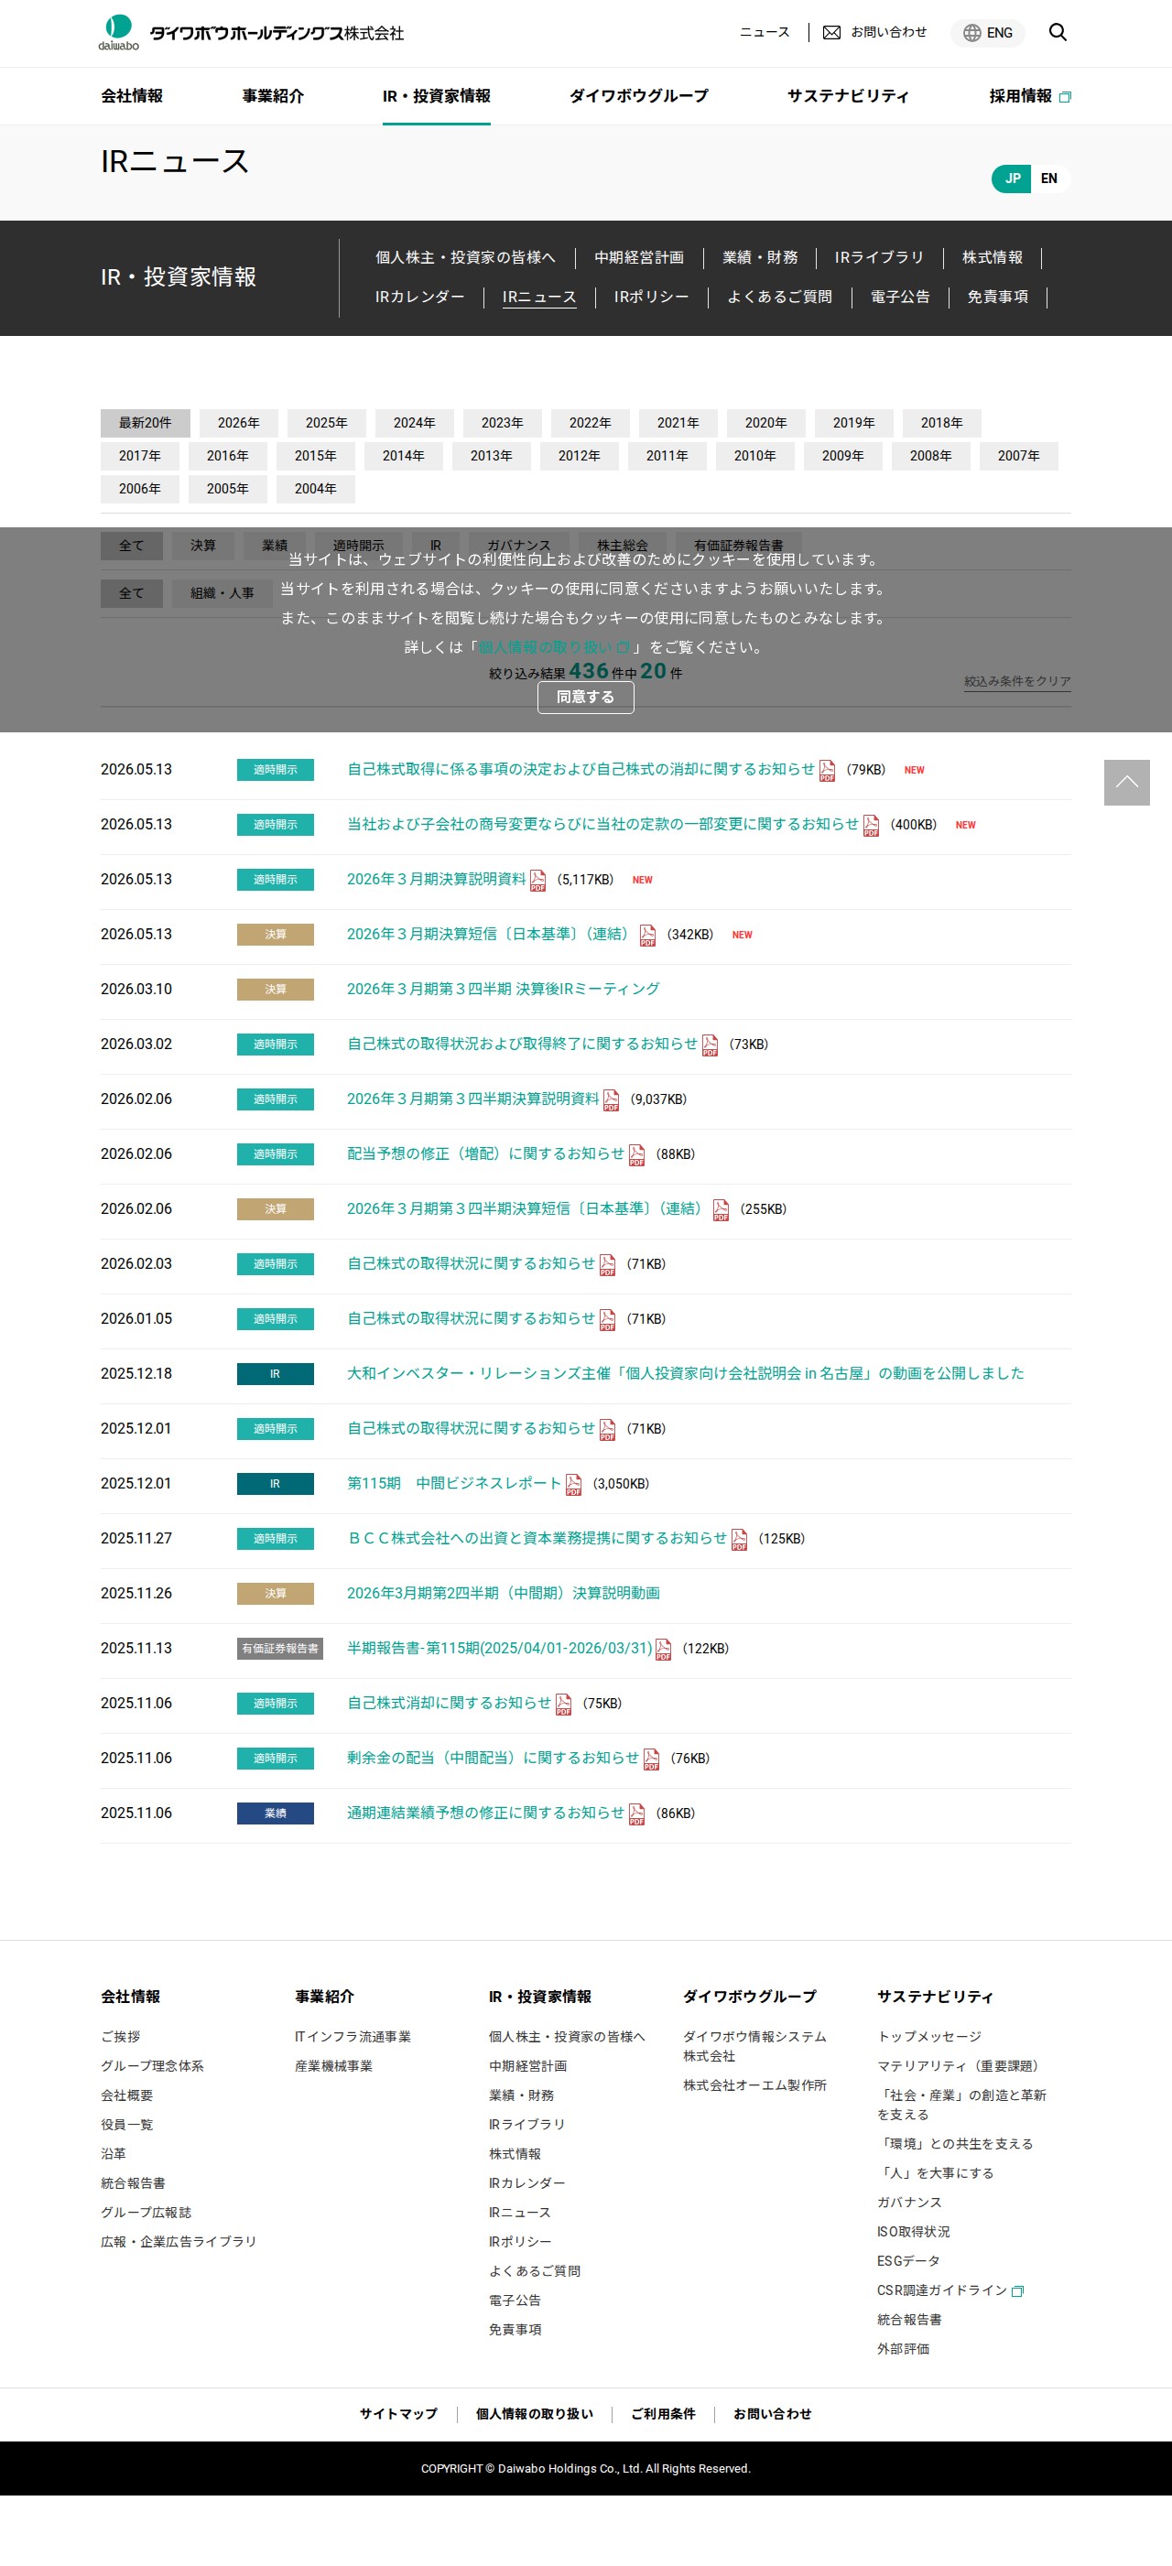Open PDF icon for 第3四半期決算説明資料
This screenshot has width=1172, height=2566.
click(611, 1099)
